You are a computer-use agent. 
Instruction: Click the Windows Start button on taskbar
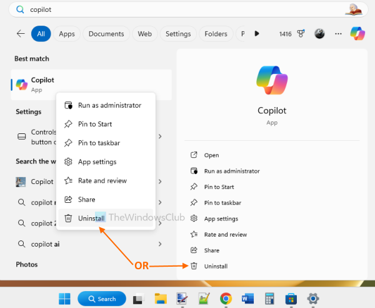pyautogui.click(x=64, y=299)
